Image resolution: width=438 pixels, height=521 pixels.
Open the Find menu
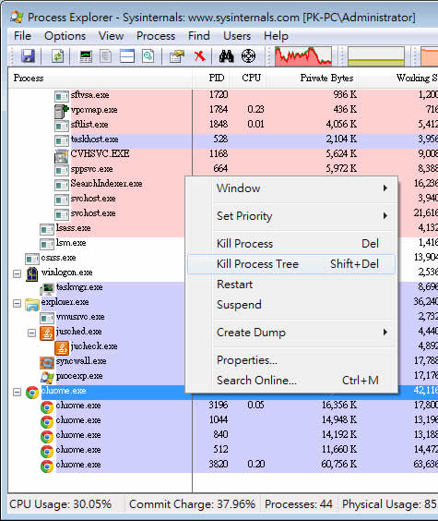click(x=199, y=36)
